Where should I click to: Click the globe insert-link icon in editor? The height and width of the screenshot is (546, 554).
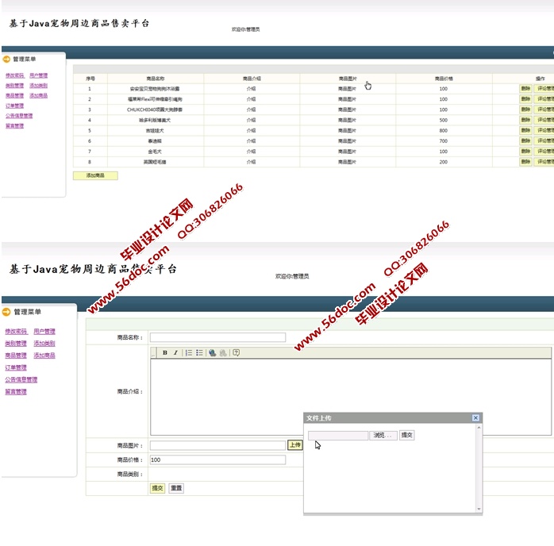tap(213, 352)
